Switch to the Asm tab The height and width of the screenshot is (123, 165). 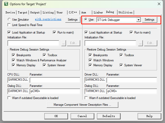click(86, 12)
